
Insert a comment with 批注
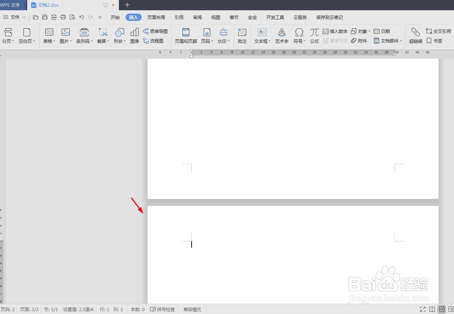[x=242, y=36]
